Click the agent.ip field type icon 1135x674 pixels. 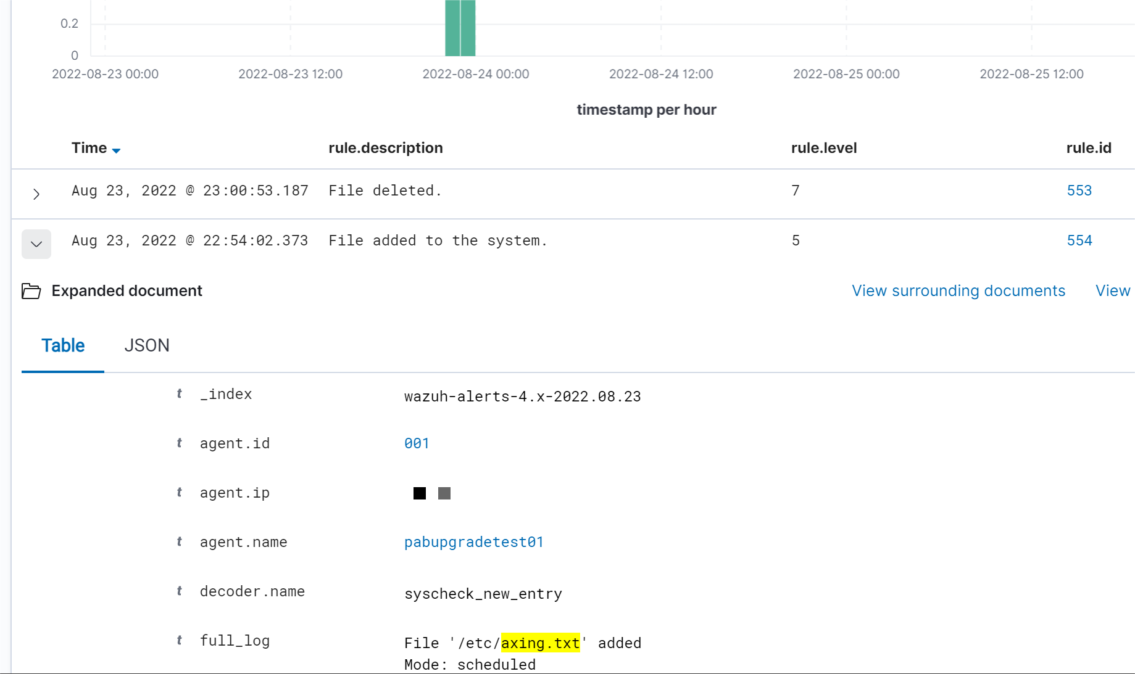(x=180, y=492)
